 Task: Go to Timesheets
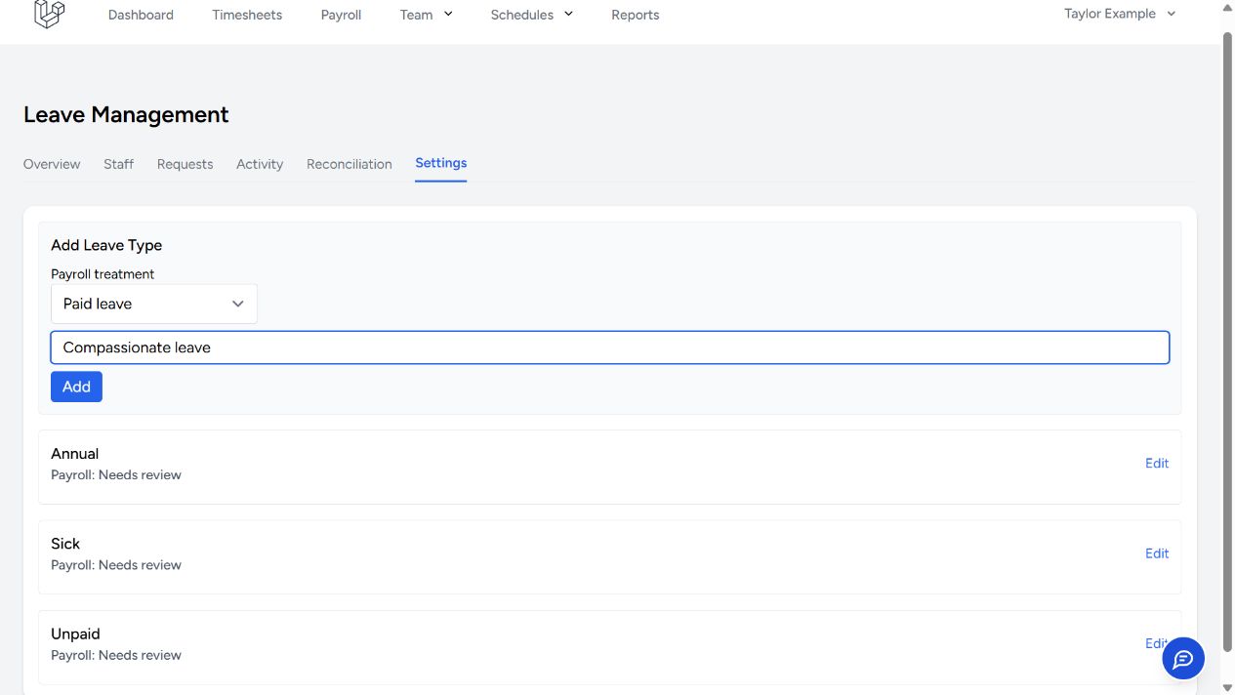point(247,15)
